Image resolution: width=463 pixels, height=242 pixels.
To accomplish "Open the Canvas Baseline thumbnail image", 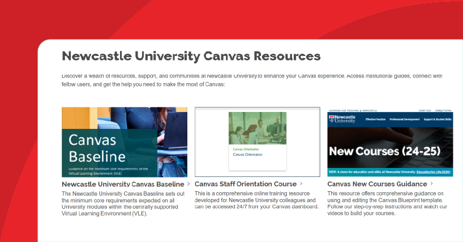I will pos(125,142).
